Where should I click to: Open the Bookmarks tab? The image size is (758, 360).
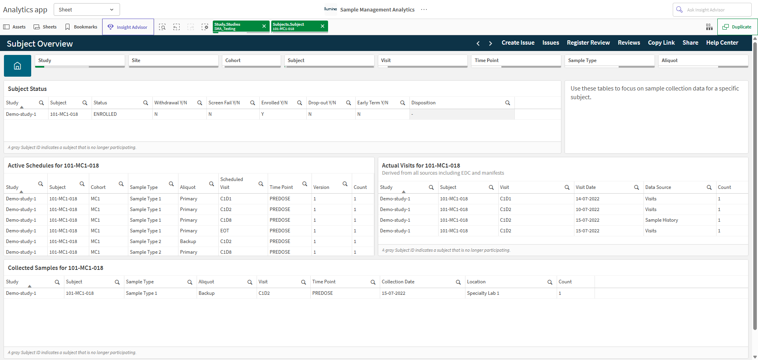click(x=81, y=27)
